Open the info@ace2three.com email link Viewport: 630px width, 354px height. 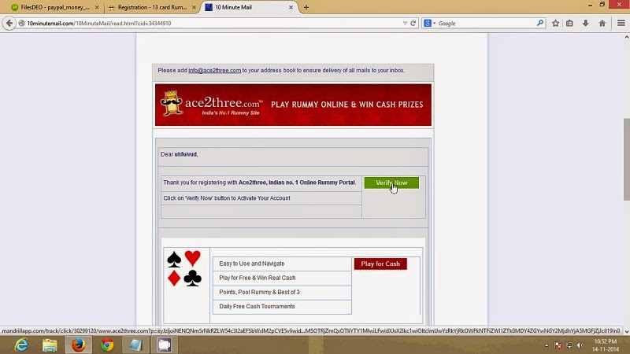point(214,70)
